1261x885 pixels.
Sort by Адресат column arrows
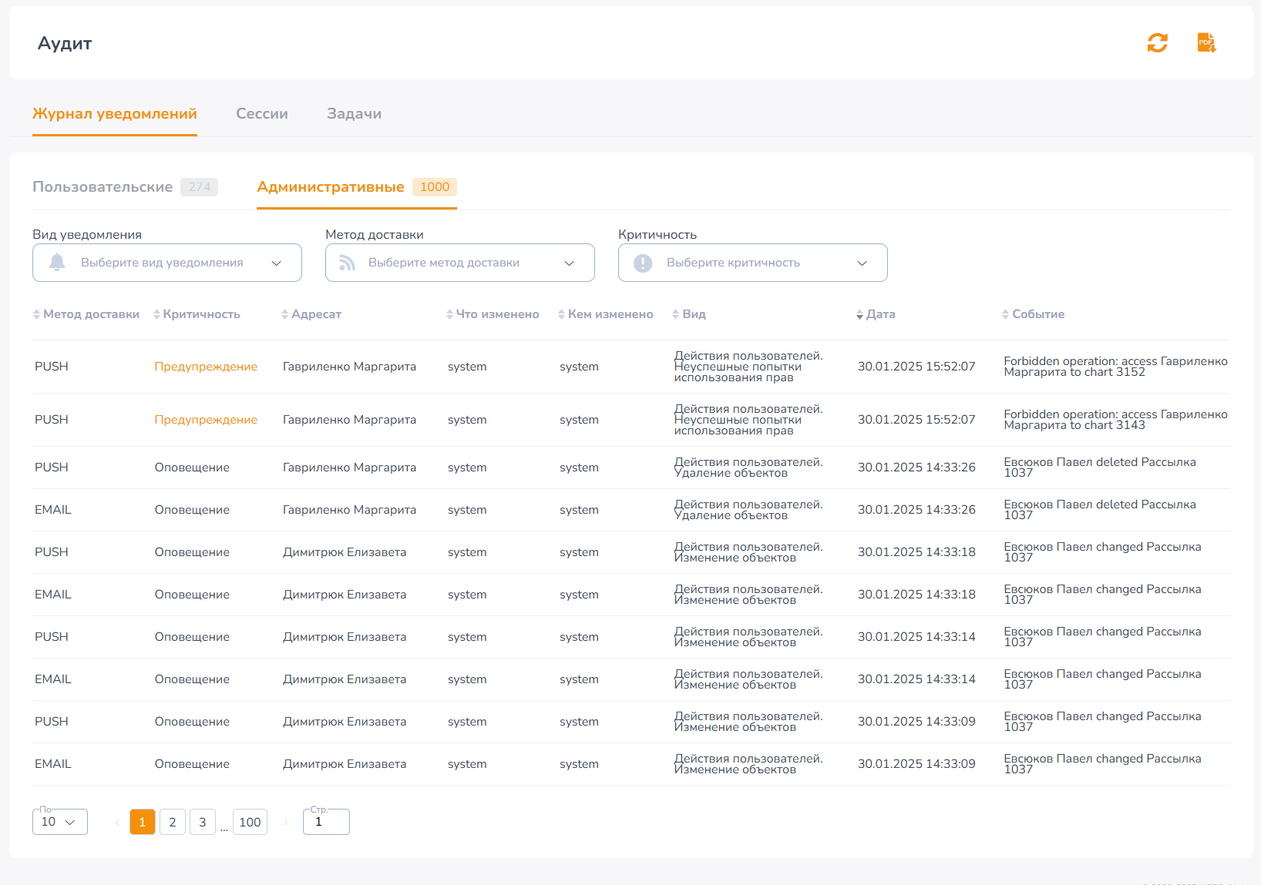[284, 314]
